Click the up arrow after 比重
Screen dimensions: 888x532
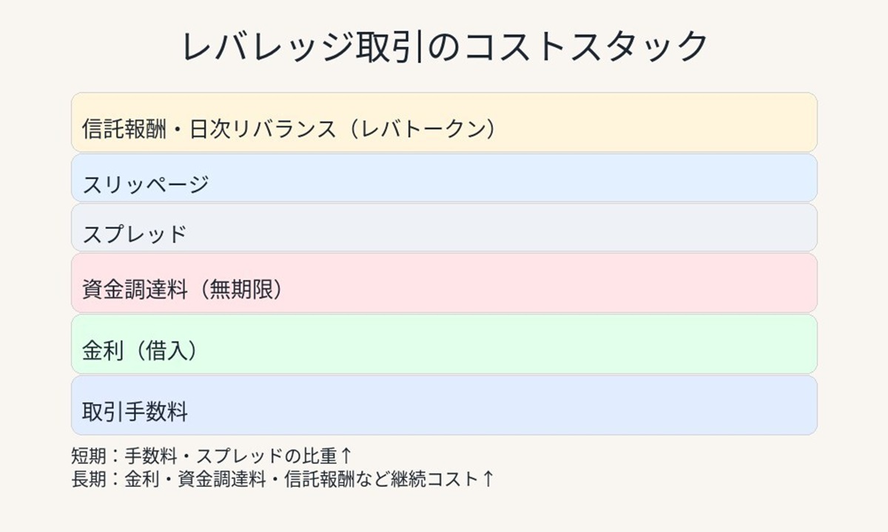click(346, 456)
